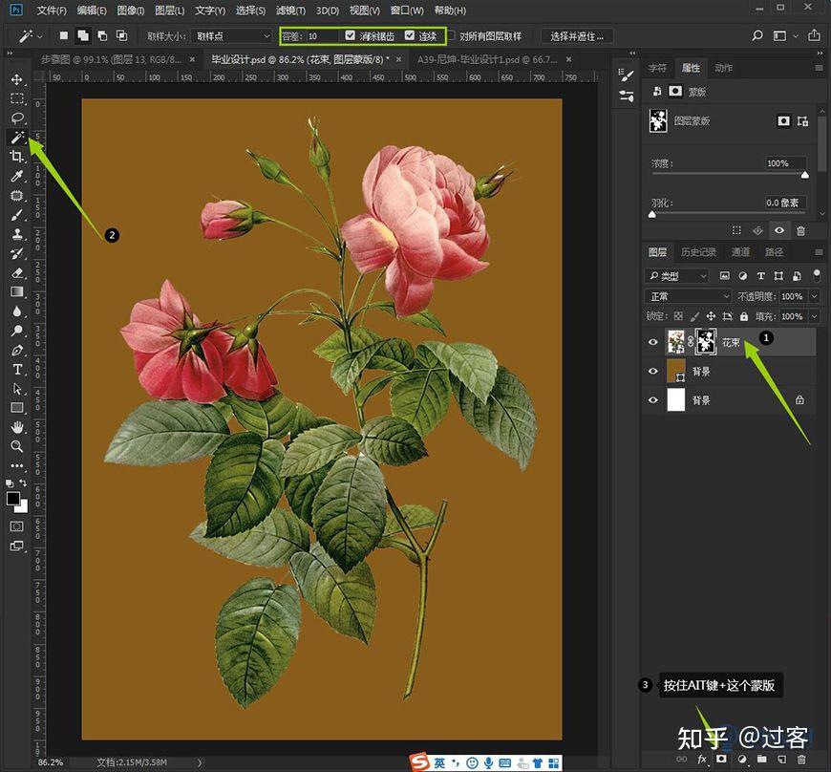The image size is (831, 772).
Task: Open the 滤镜(T) menu
Action: [290, 11]
